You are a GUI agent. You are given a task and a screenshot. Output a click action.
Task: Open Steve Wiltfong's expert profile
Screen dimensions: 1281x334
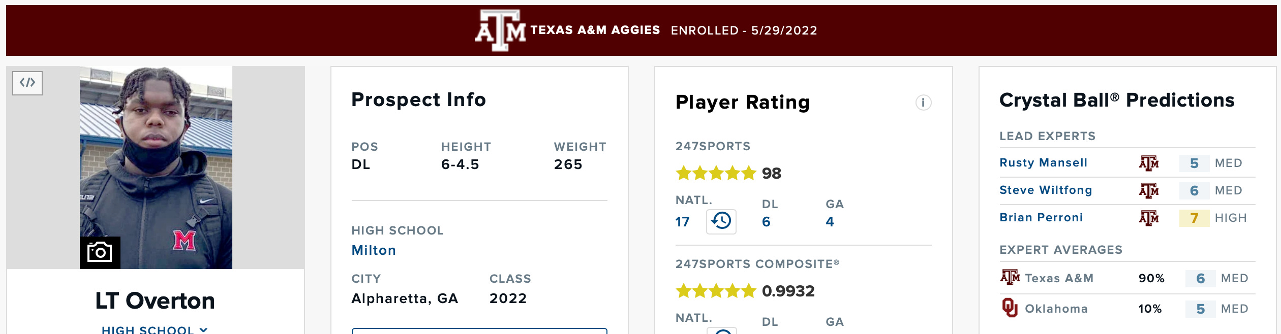point(1046,190)
